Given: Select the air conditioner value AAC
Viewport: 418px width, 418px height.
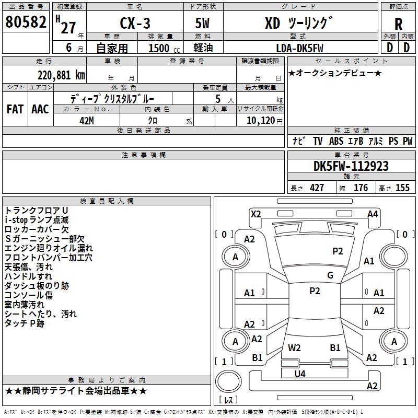Looking at the screenshot, I should click(40, 109).
